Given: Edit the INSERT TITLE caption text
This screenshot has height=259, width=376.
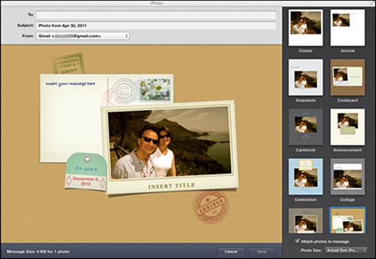Looking at the screenshot, I should [172, 186].
